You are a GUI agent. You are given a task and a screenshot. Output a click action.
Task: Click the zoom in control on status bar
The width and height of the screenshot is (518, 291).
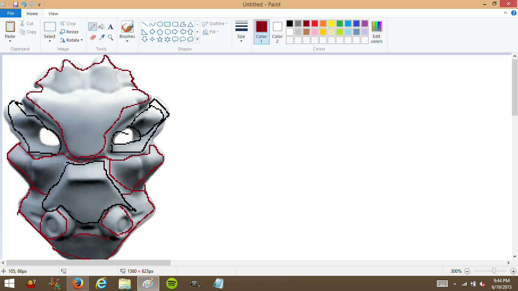click(513, 271)
